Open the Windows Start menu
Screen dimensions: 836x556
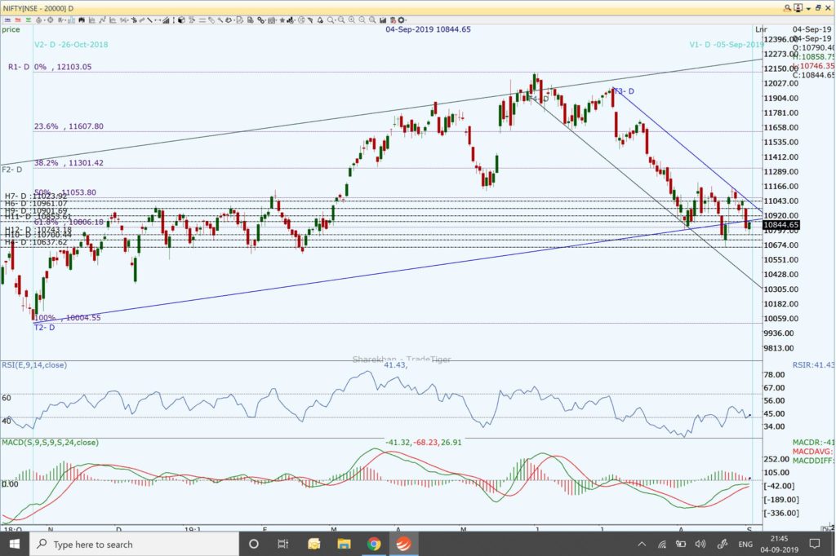pos(15,544)
